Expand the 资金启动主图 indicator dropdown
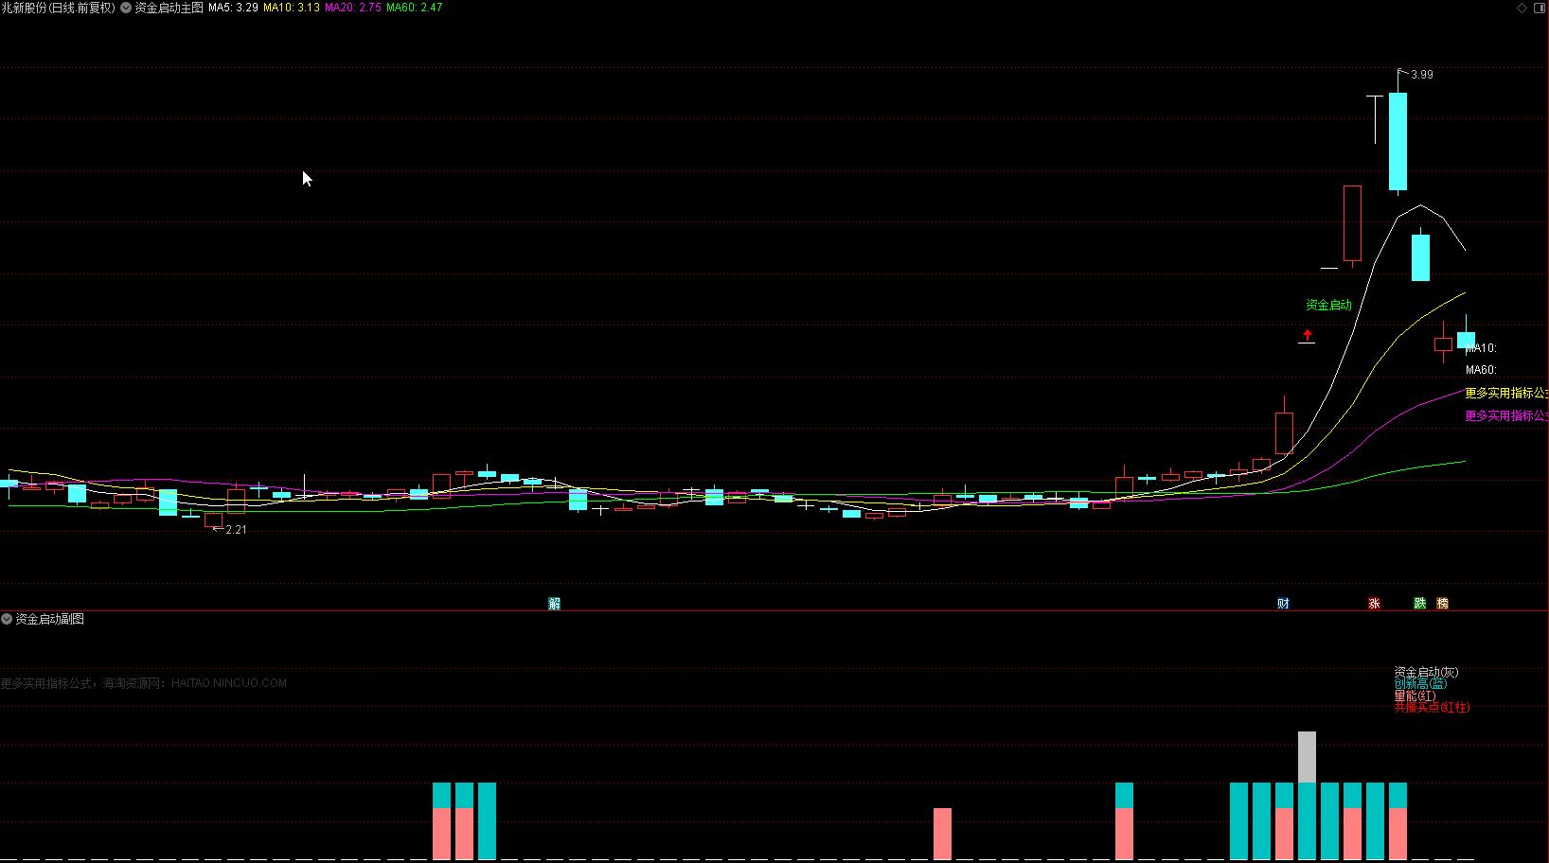This screenshot has width=1549, height=863. click(x=126, y=8)
